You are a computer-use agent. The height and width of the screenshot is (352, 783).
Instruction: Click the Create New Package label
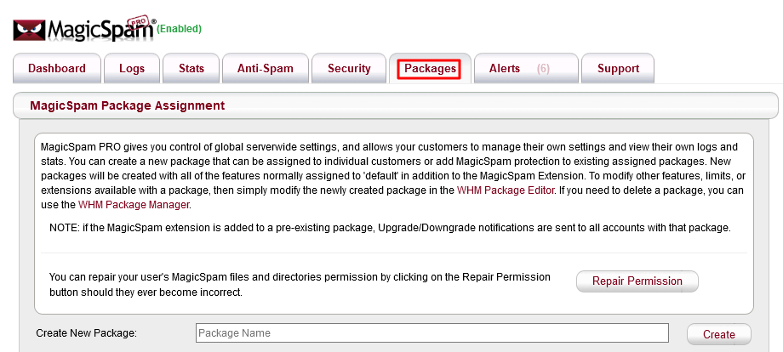86,333
